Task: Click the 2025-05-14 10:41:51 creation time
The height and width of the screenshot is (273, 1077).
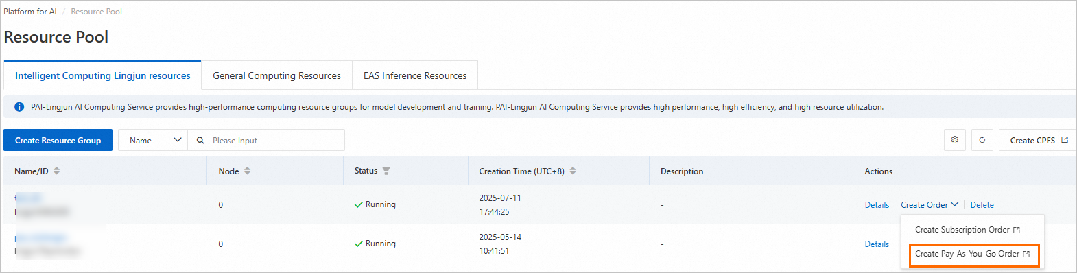Action: pos(500,244)
